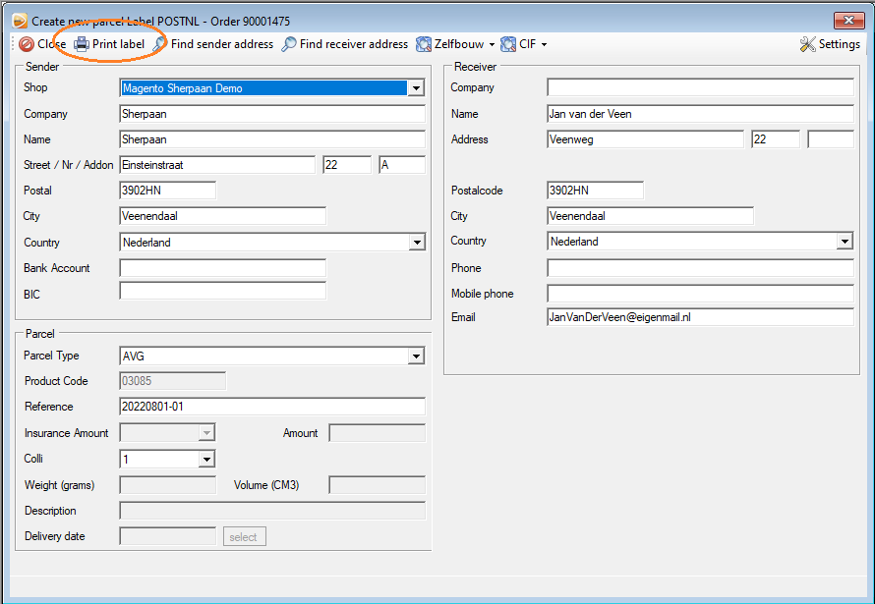Click the Veenweg address field
875x604 pixels.
(x=645, y=139)
